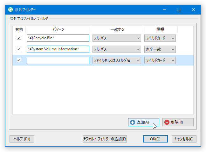This screenshot has height=152, width=206.
Task: Click the empty pattern field in third row
Action: point(58,60)
